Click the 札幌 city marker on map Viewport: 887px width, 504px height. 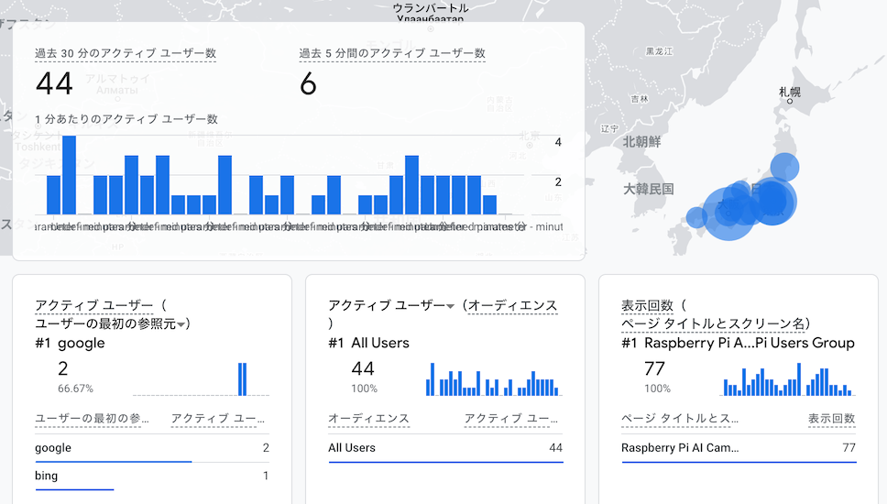point(788,102)
